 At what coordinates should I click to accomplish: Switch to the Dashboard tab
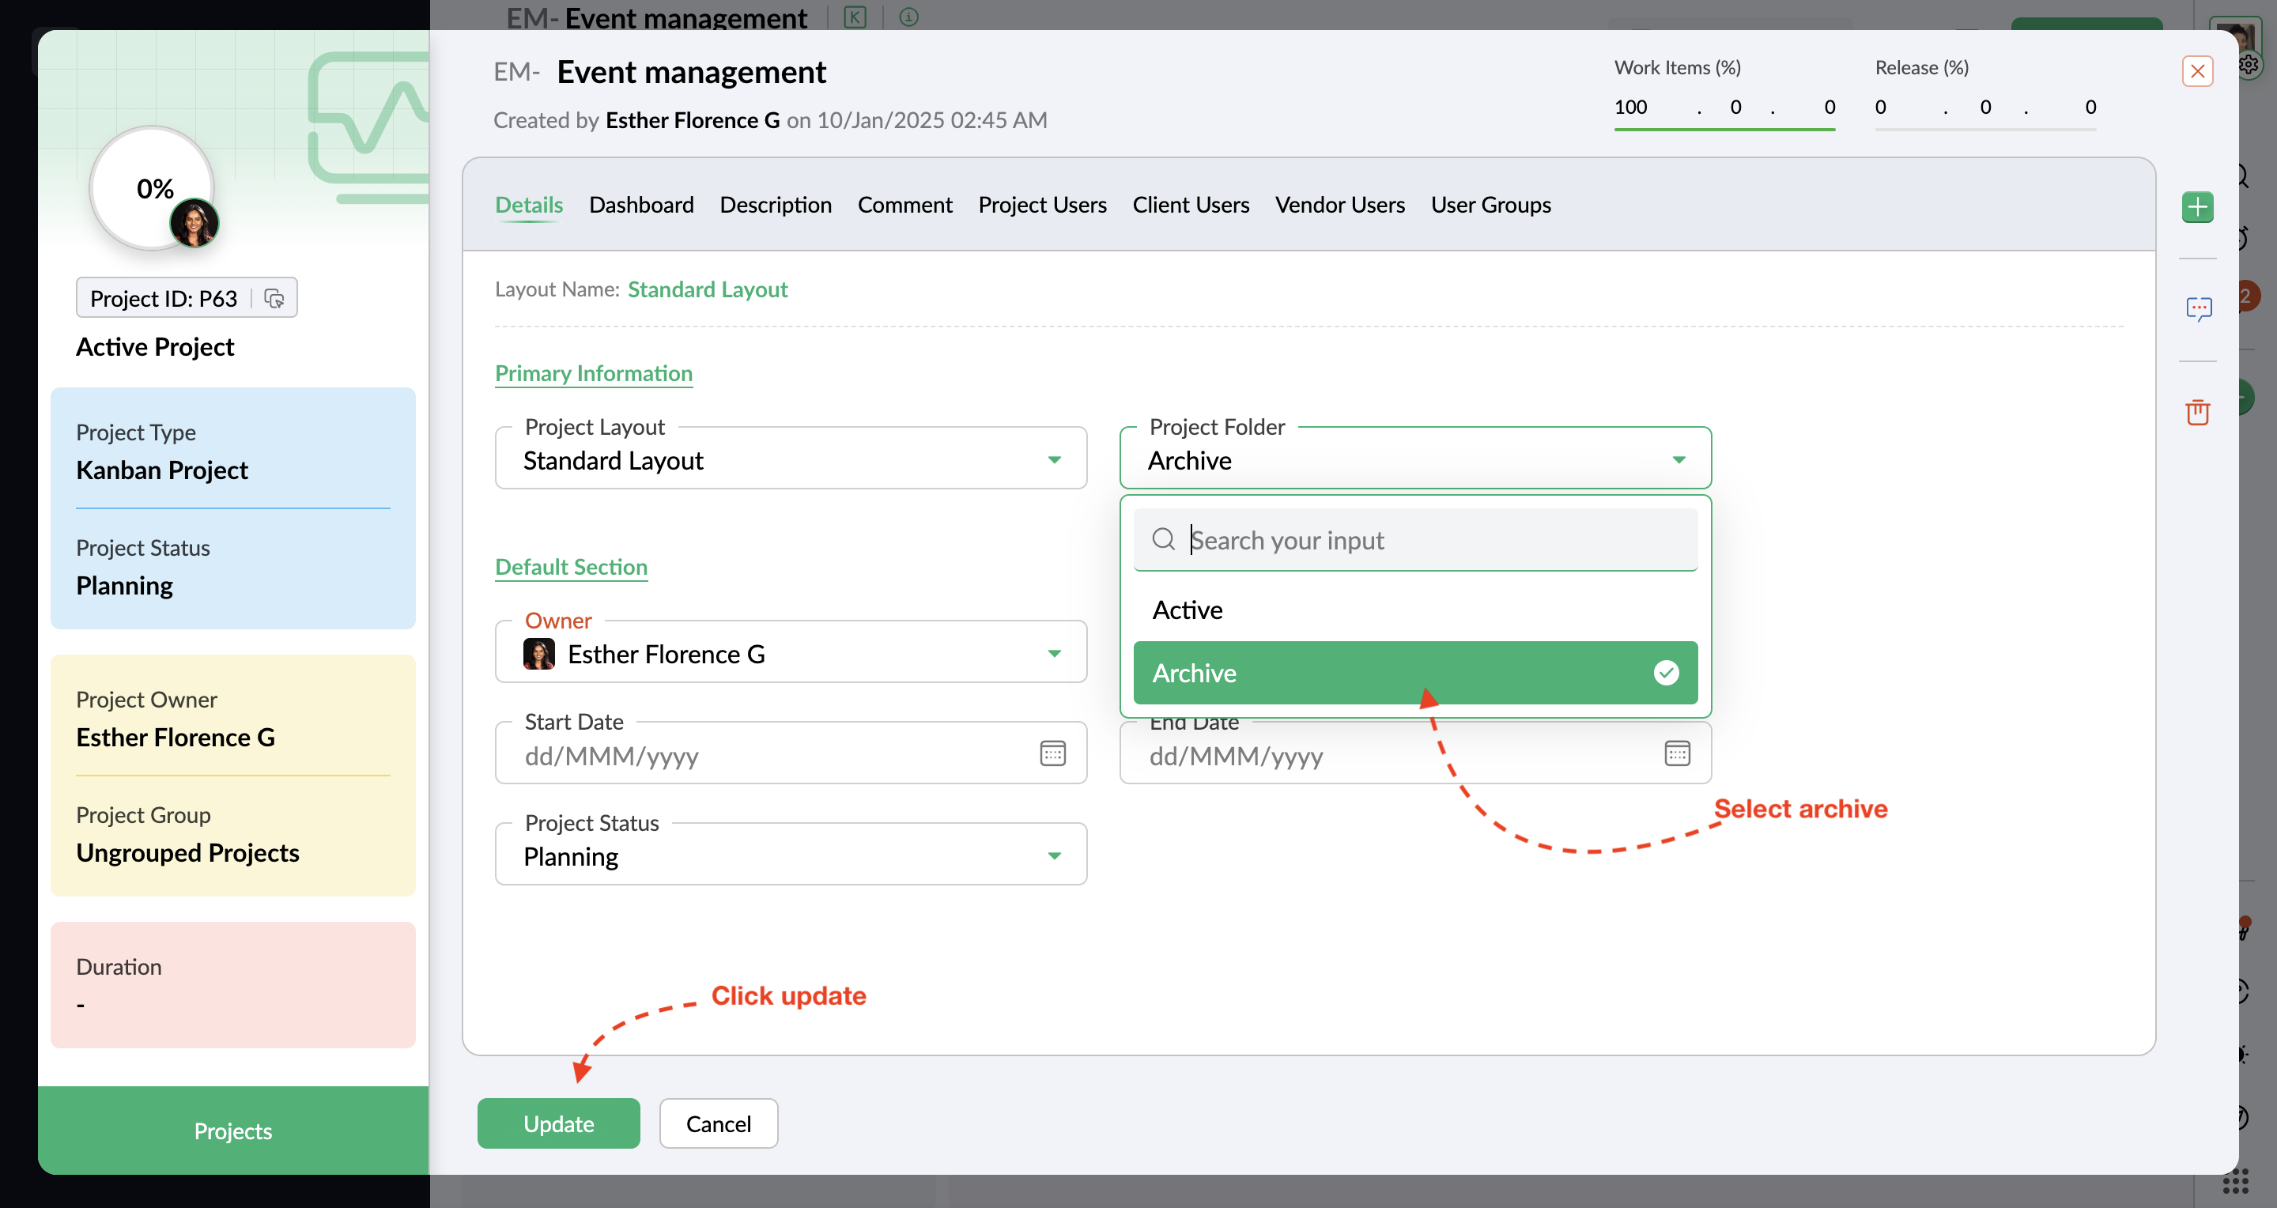coord(641,205)
